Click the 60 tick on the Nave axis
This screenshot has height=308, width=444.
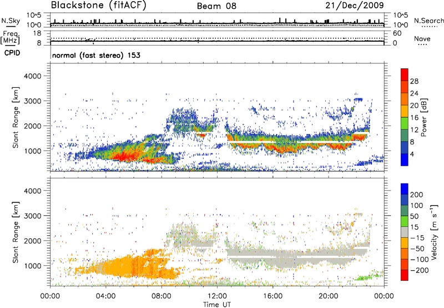[x=397, y=33]
